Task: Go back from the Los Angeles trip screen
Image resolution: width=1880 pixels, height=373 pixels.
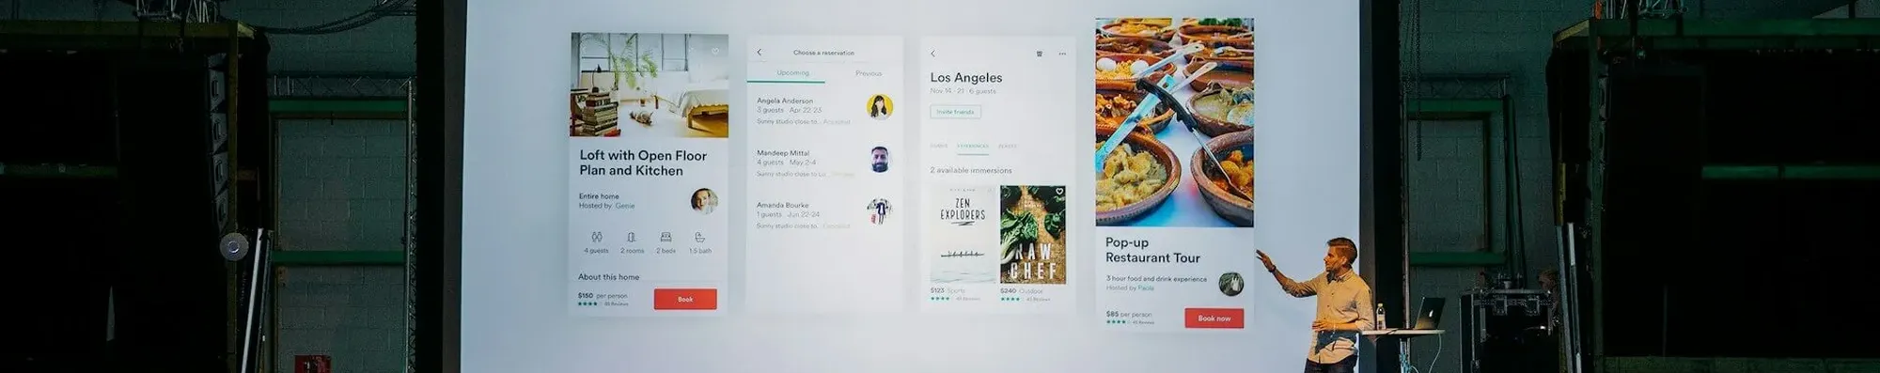Action: click(x=932, y=54)
